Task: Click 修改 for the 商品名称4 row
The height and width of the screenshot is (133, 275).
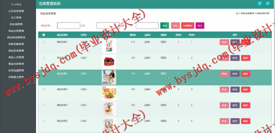Action: (235, 90)
